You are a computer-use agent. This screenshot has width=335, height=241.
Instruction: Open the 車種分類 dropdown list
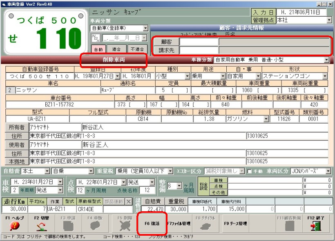(326, 60)
